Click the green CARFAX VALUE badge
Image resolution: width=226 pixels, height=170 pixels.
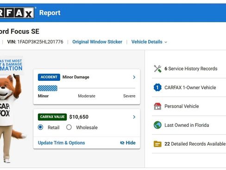click(52, 117)
